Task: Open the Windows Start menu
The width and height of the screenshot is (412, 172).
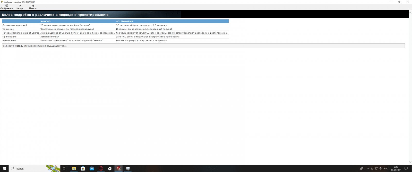Action: (x=4, y=168)
